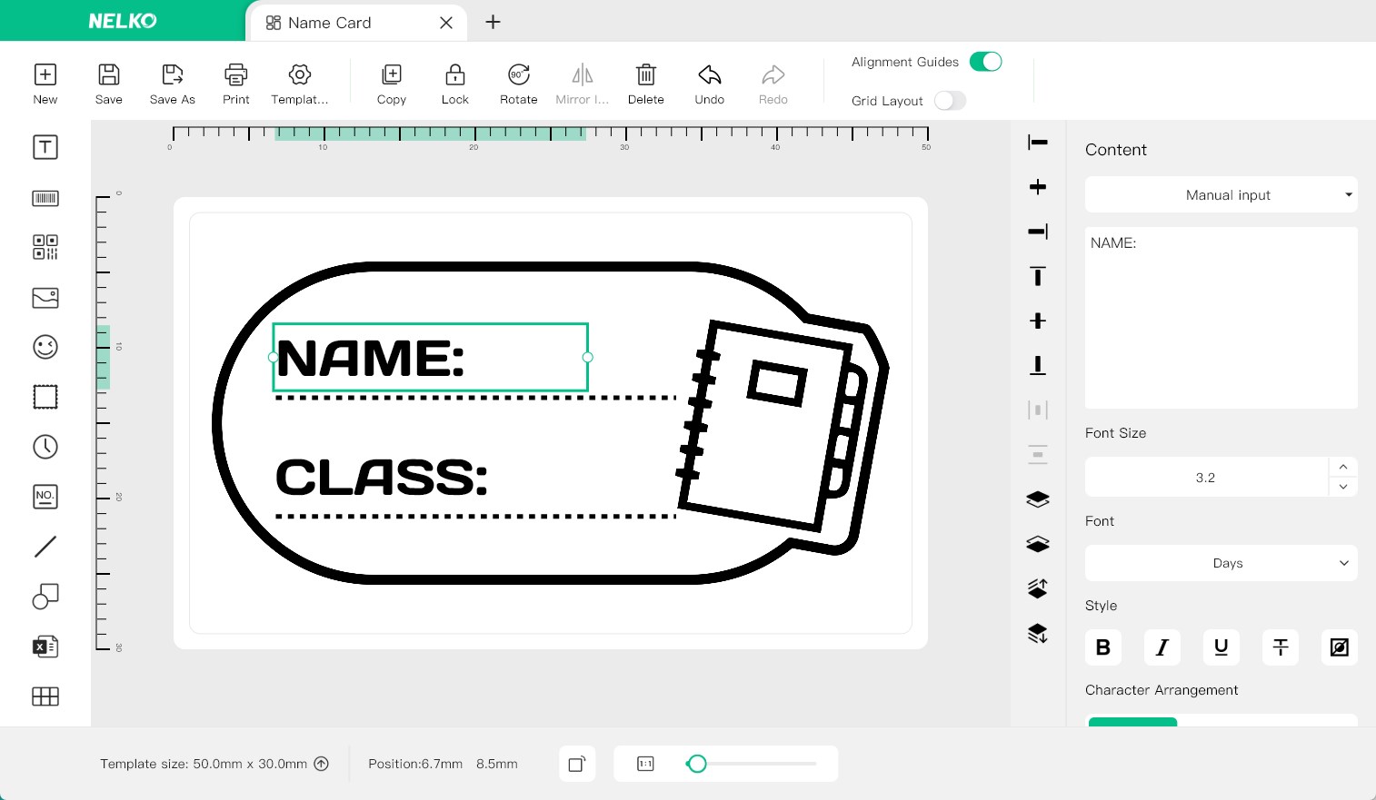Viewport: 1376px width, 800px height.
Task: Click Save As in the toolbar
Action: point(173,84)
